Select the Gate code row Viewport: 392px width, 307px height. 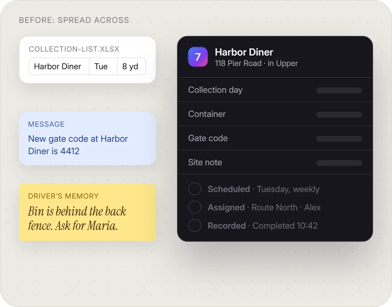(x=275, y=138)
